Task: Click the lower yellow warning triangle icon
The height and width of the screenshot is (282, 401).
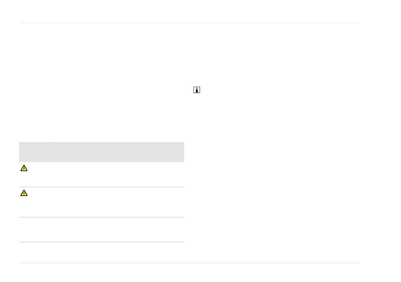Action: click(24, 193)
